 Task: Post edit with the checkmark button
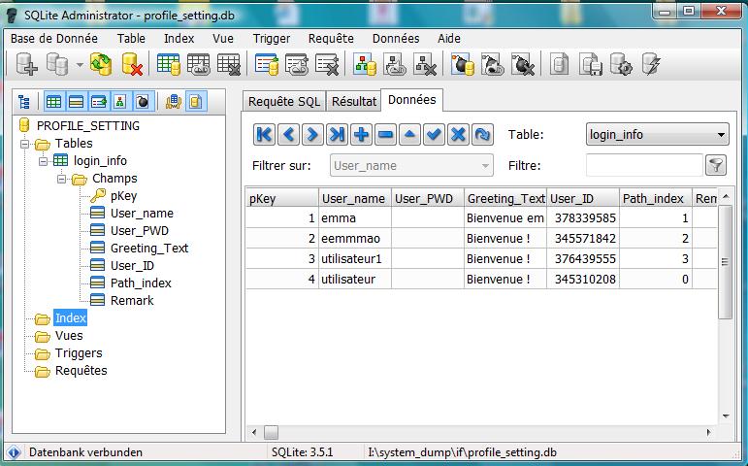click(x=435, y=135)
